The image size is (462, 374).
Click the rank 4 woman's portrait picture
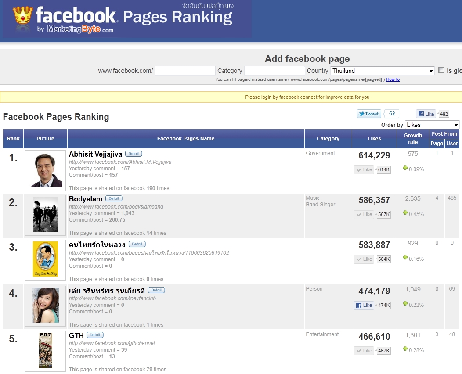point(45,306)
